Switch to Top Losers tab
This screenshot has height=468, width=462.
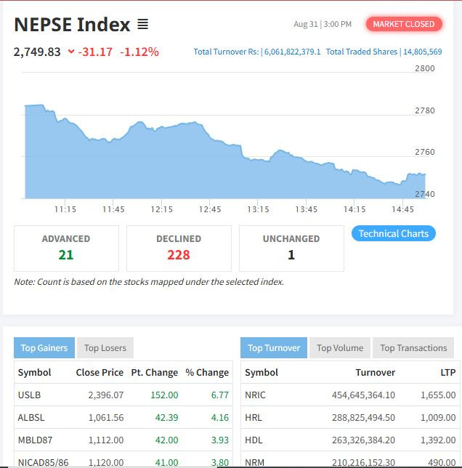[x=105, y=348]
